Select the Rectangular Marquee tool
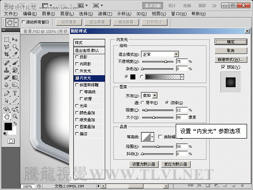This screenshot has height=190, width=253. click(x=6, y=39)
